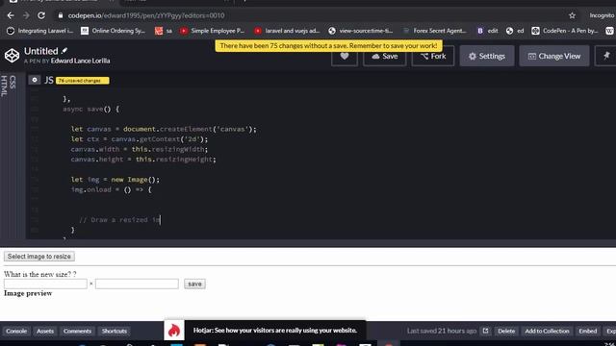Click the Hotjar ad banner

tap(266, 331)
